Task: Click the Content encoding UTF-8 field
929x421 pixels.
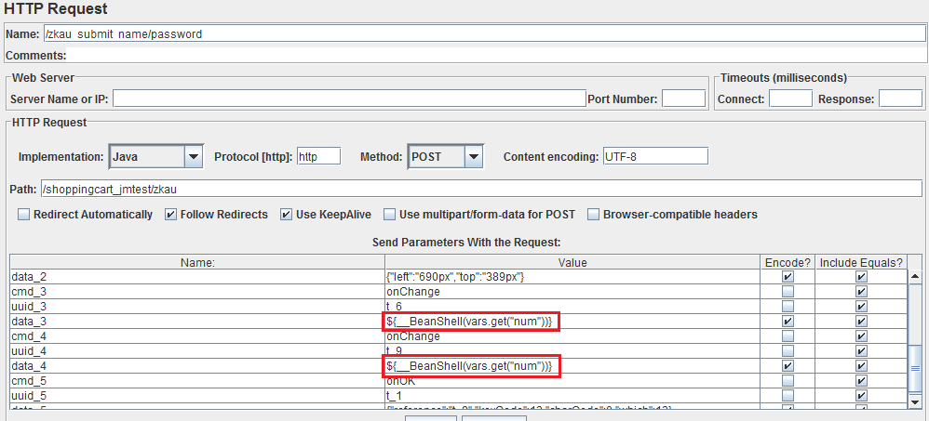Action: (x=655, y=157)
